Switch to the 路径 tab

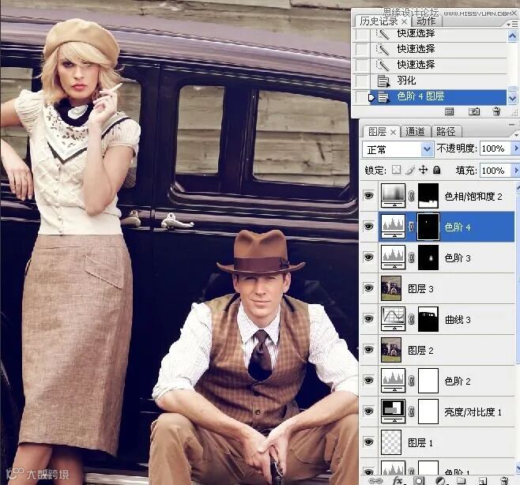pyautogui.click(x=446, y=132)
